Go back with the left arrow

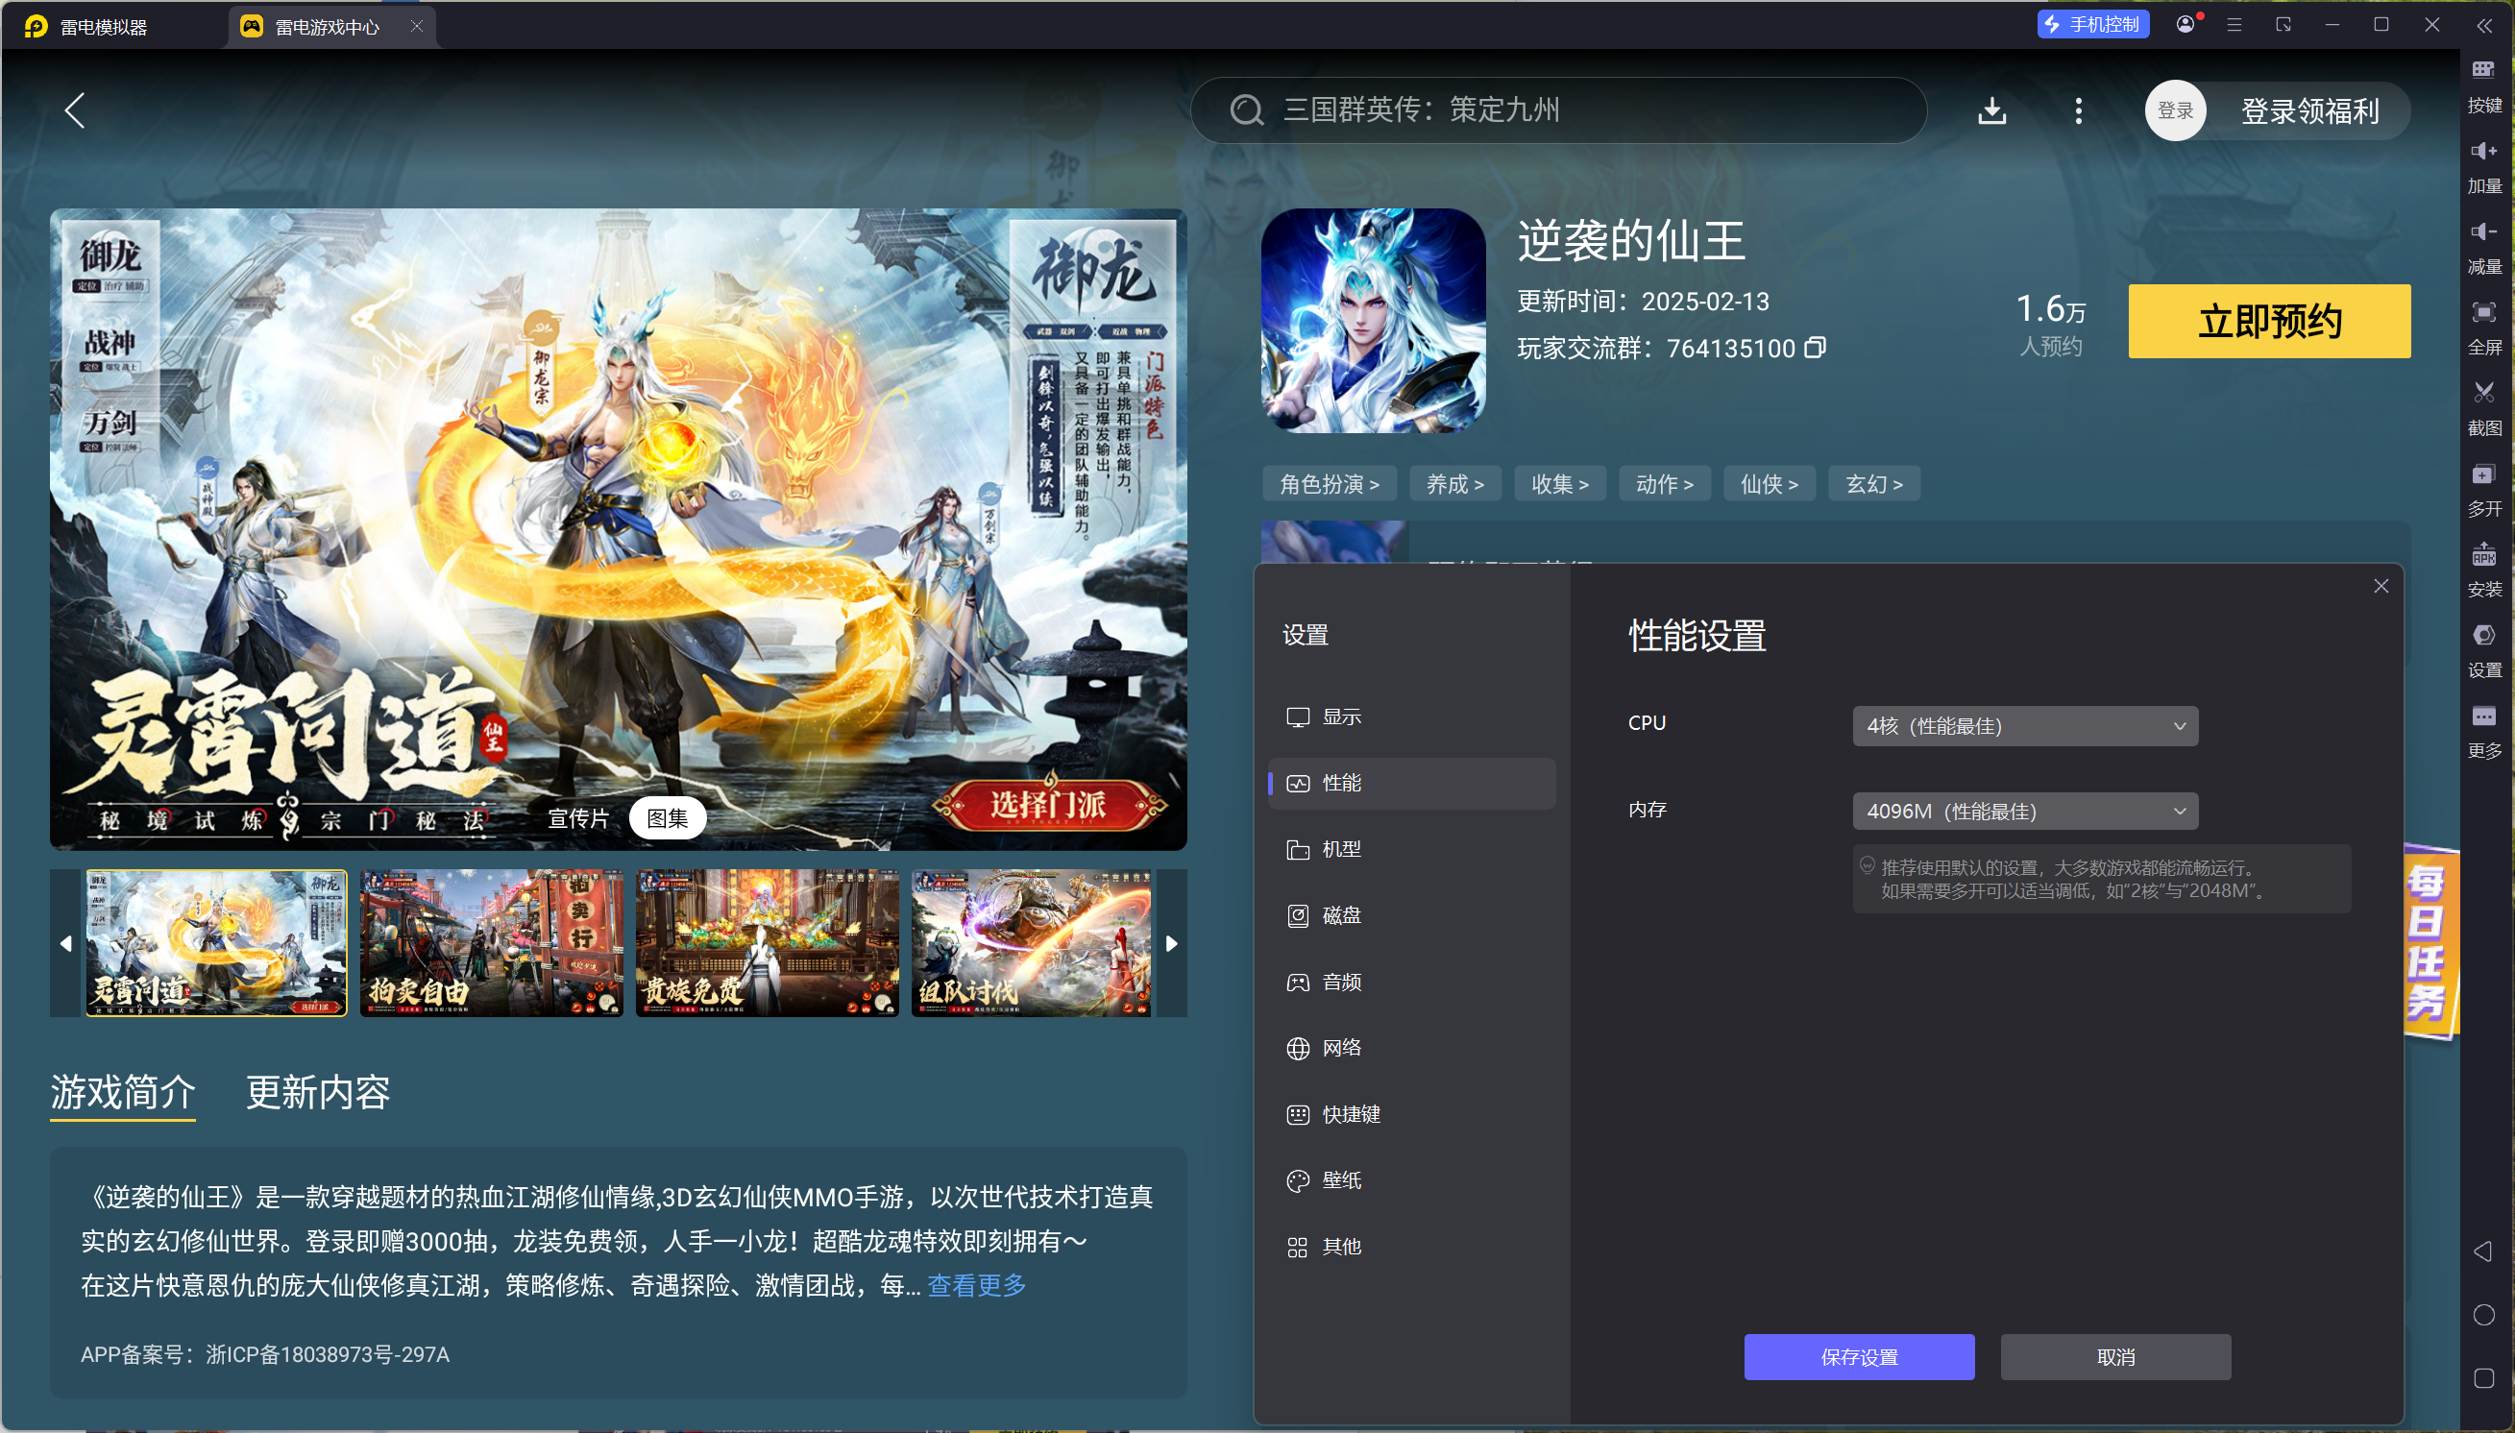coord(75,110)
